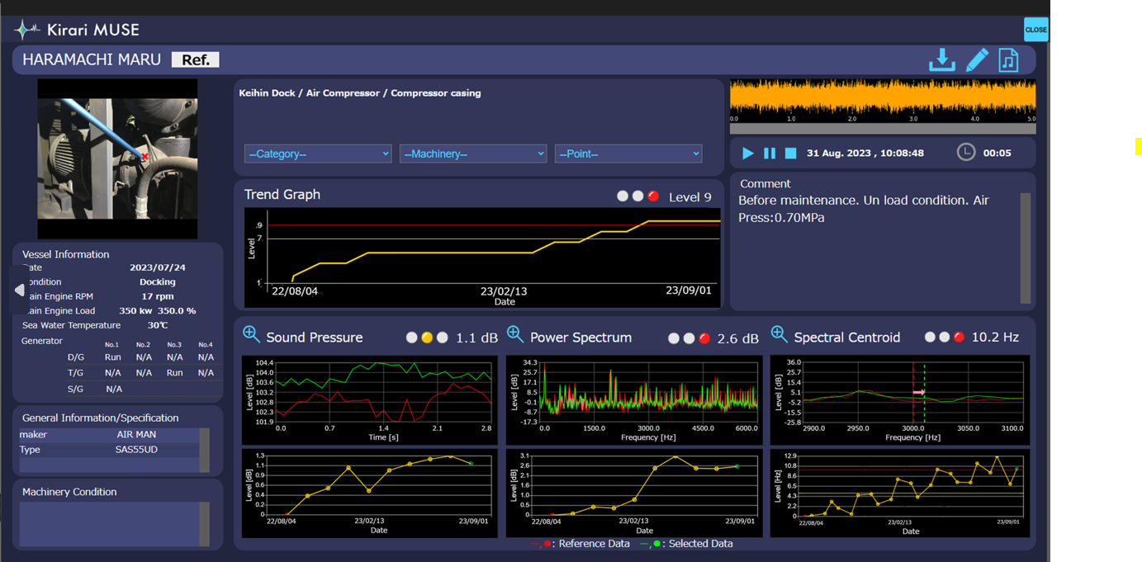The height and width of the screenshot is (562, 1142).
Task: Click the compressor photo thumbnail
Action: pos(117,159)
